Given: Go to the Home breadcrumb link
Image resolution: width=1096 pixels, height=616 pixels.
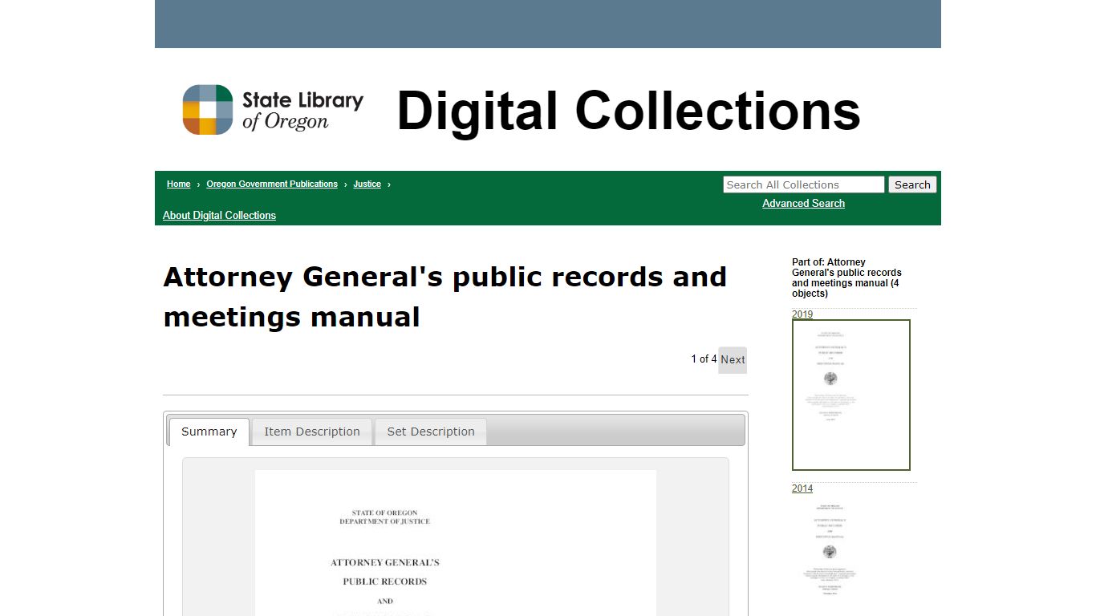Looking at the screenshot, I should point(178,184).
